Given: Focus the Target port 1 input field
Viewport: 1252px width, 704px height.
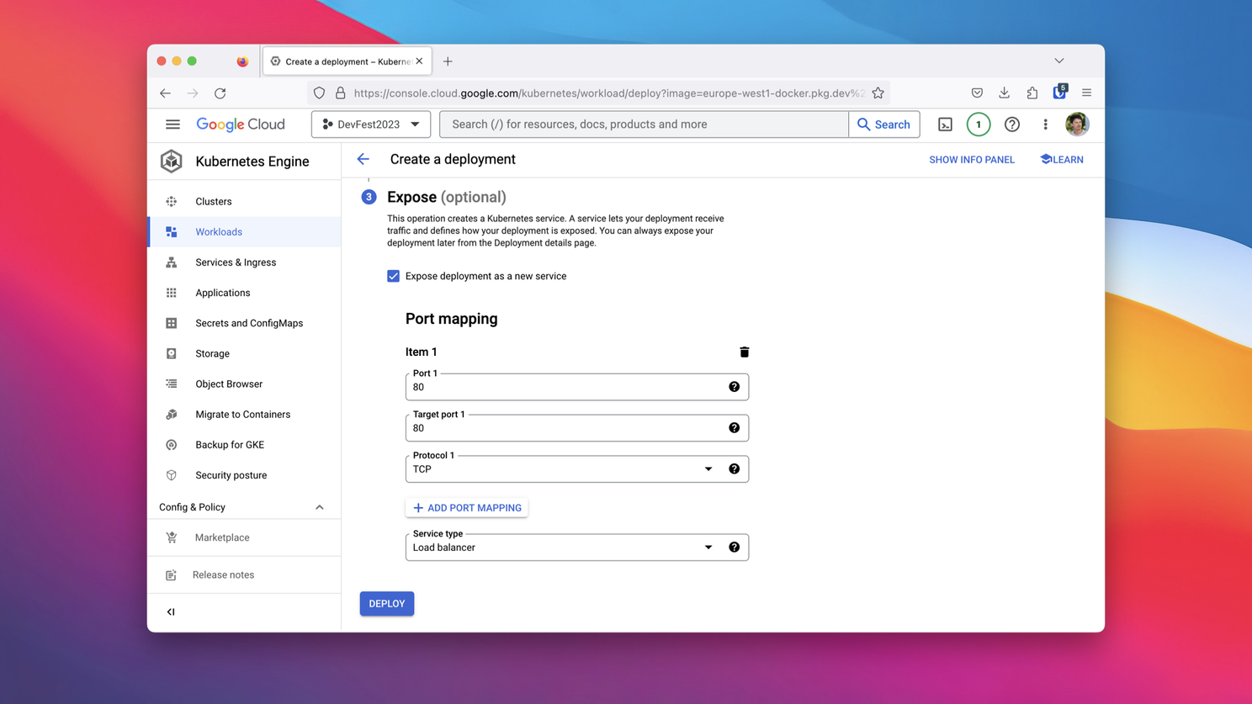Looking at the screenshot, I should pos(577,428).
